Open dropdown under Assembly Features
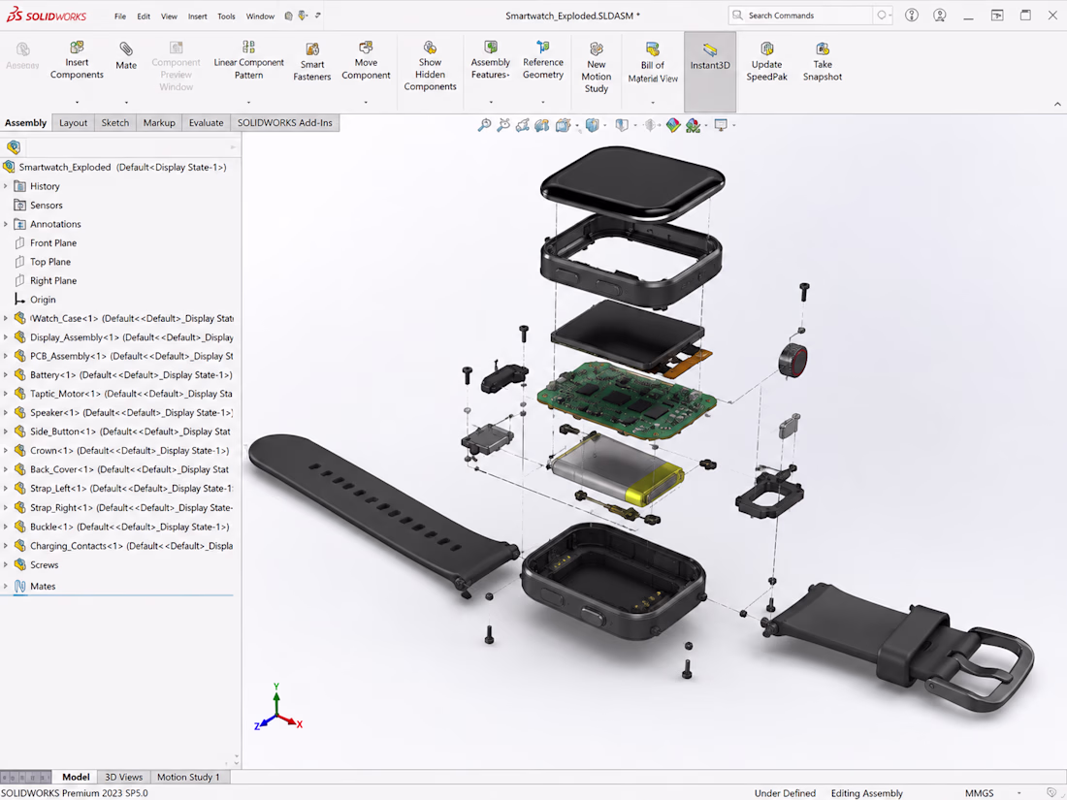This screenshot has height=800, width=1067. (x=491, y=103)
